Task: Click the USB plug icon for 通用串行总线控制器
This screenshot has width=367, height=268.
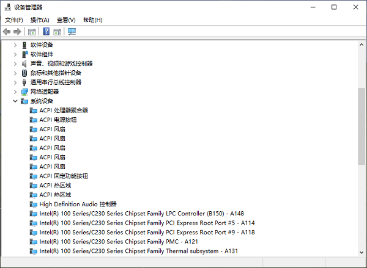Action: click(24, 82)
